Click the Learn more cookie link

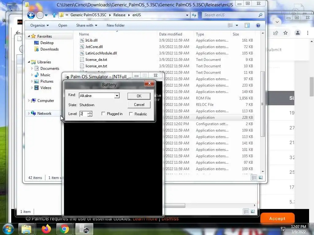pos(145,219)
